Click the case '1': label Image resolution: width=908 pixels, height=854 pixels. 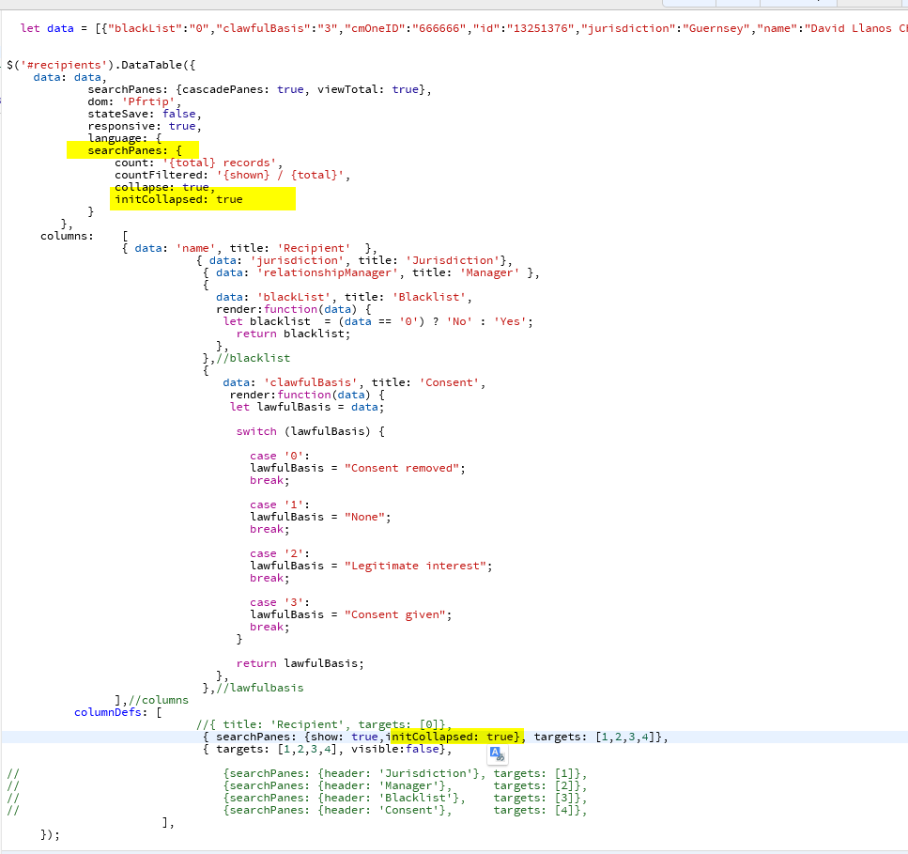point(280,505)
